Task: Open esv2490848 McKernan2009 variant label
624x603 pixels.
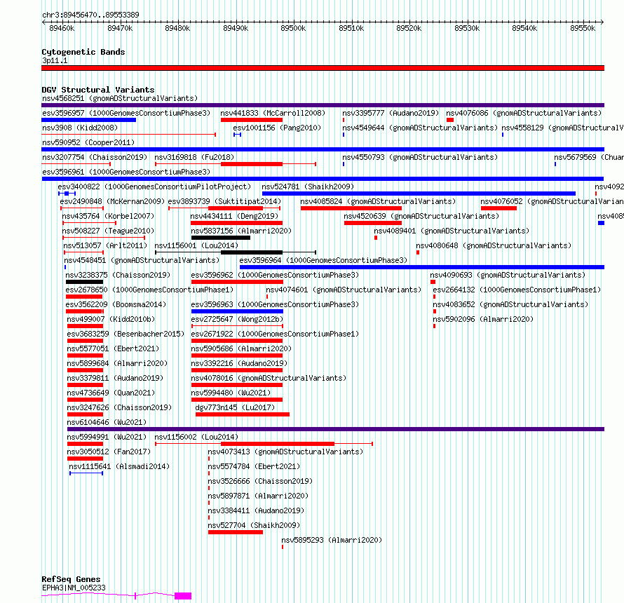Action: pyautogui.click(x=112, y=201)
